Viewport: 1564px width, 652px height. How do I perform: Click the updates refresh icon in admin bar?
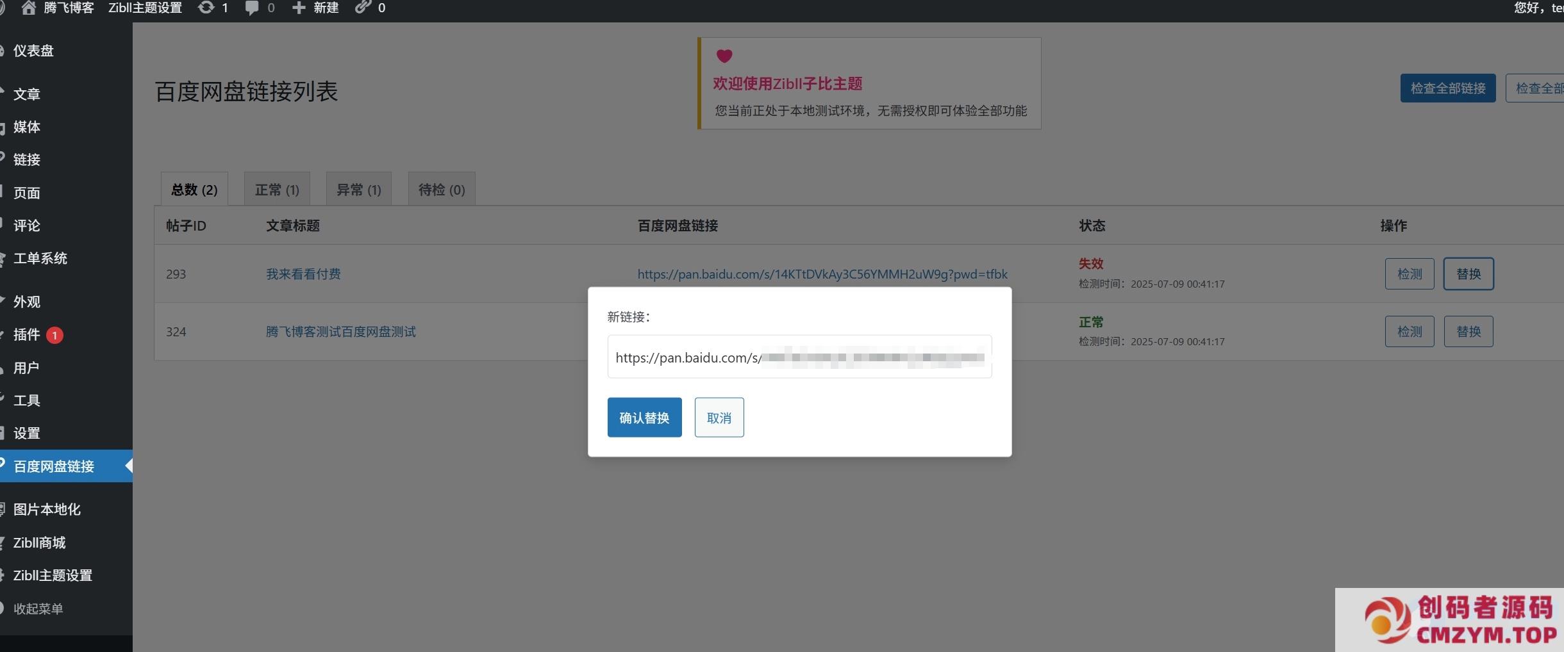tap(206, 8)
